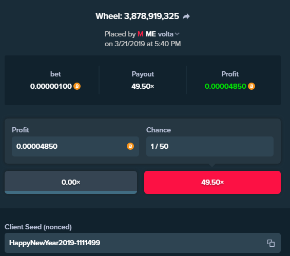This screenshot has width=290, height=256.
Task: Click the Payout heading
Action: click(x=143, y=74)
